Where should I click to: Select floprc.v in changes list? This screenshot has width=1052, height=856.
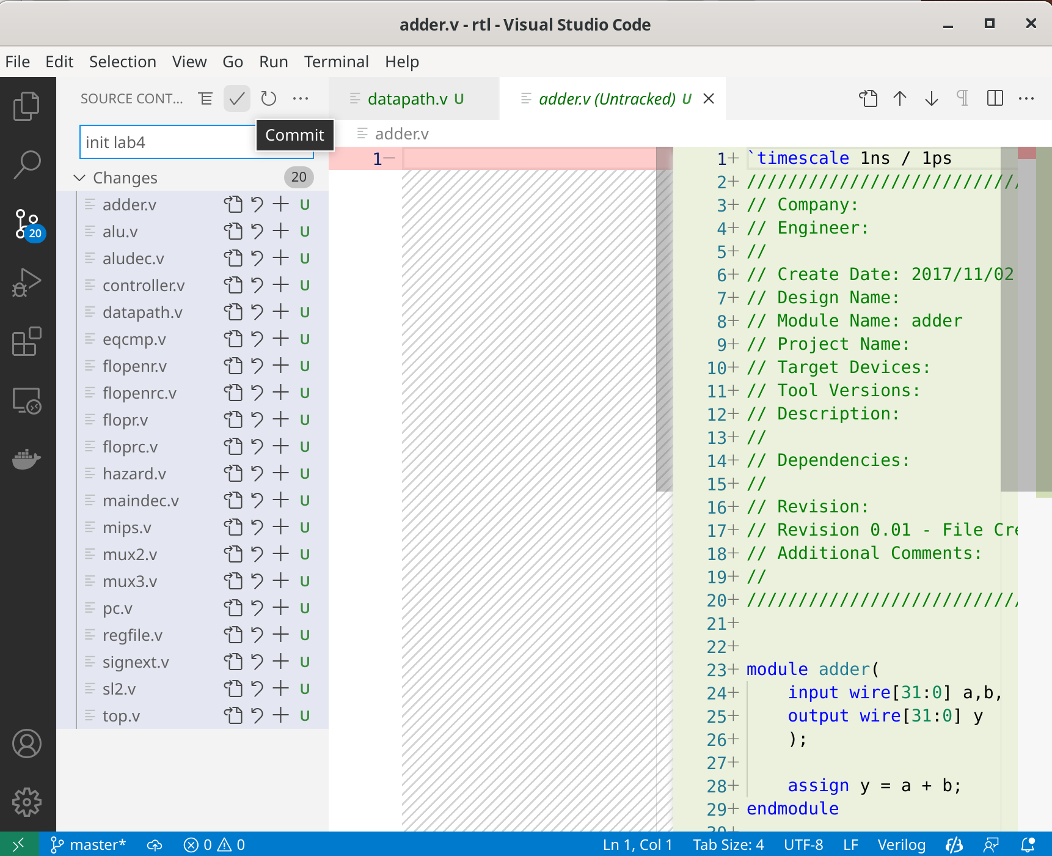point(193,446)
